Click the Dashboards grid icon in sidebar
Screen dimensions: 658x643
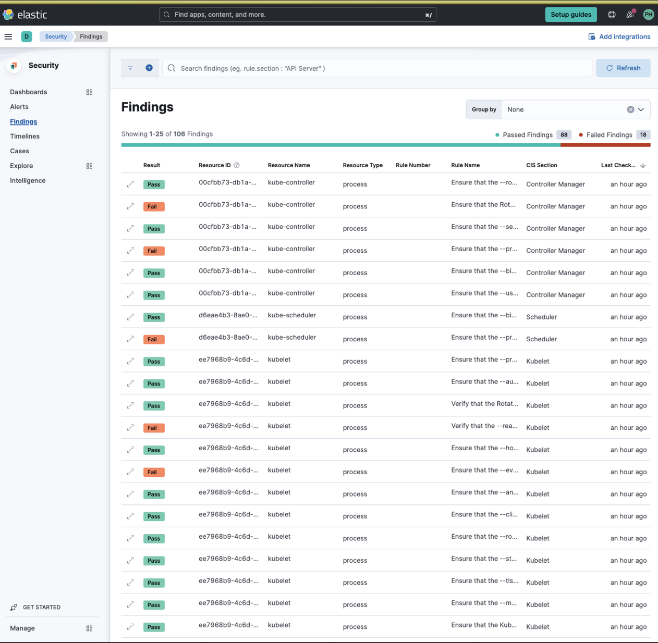(x=89, y=92)
